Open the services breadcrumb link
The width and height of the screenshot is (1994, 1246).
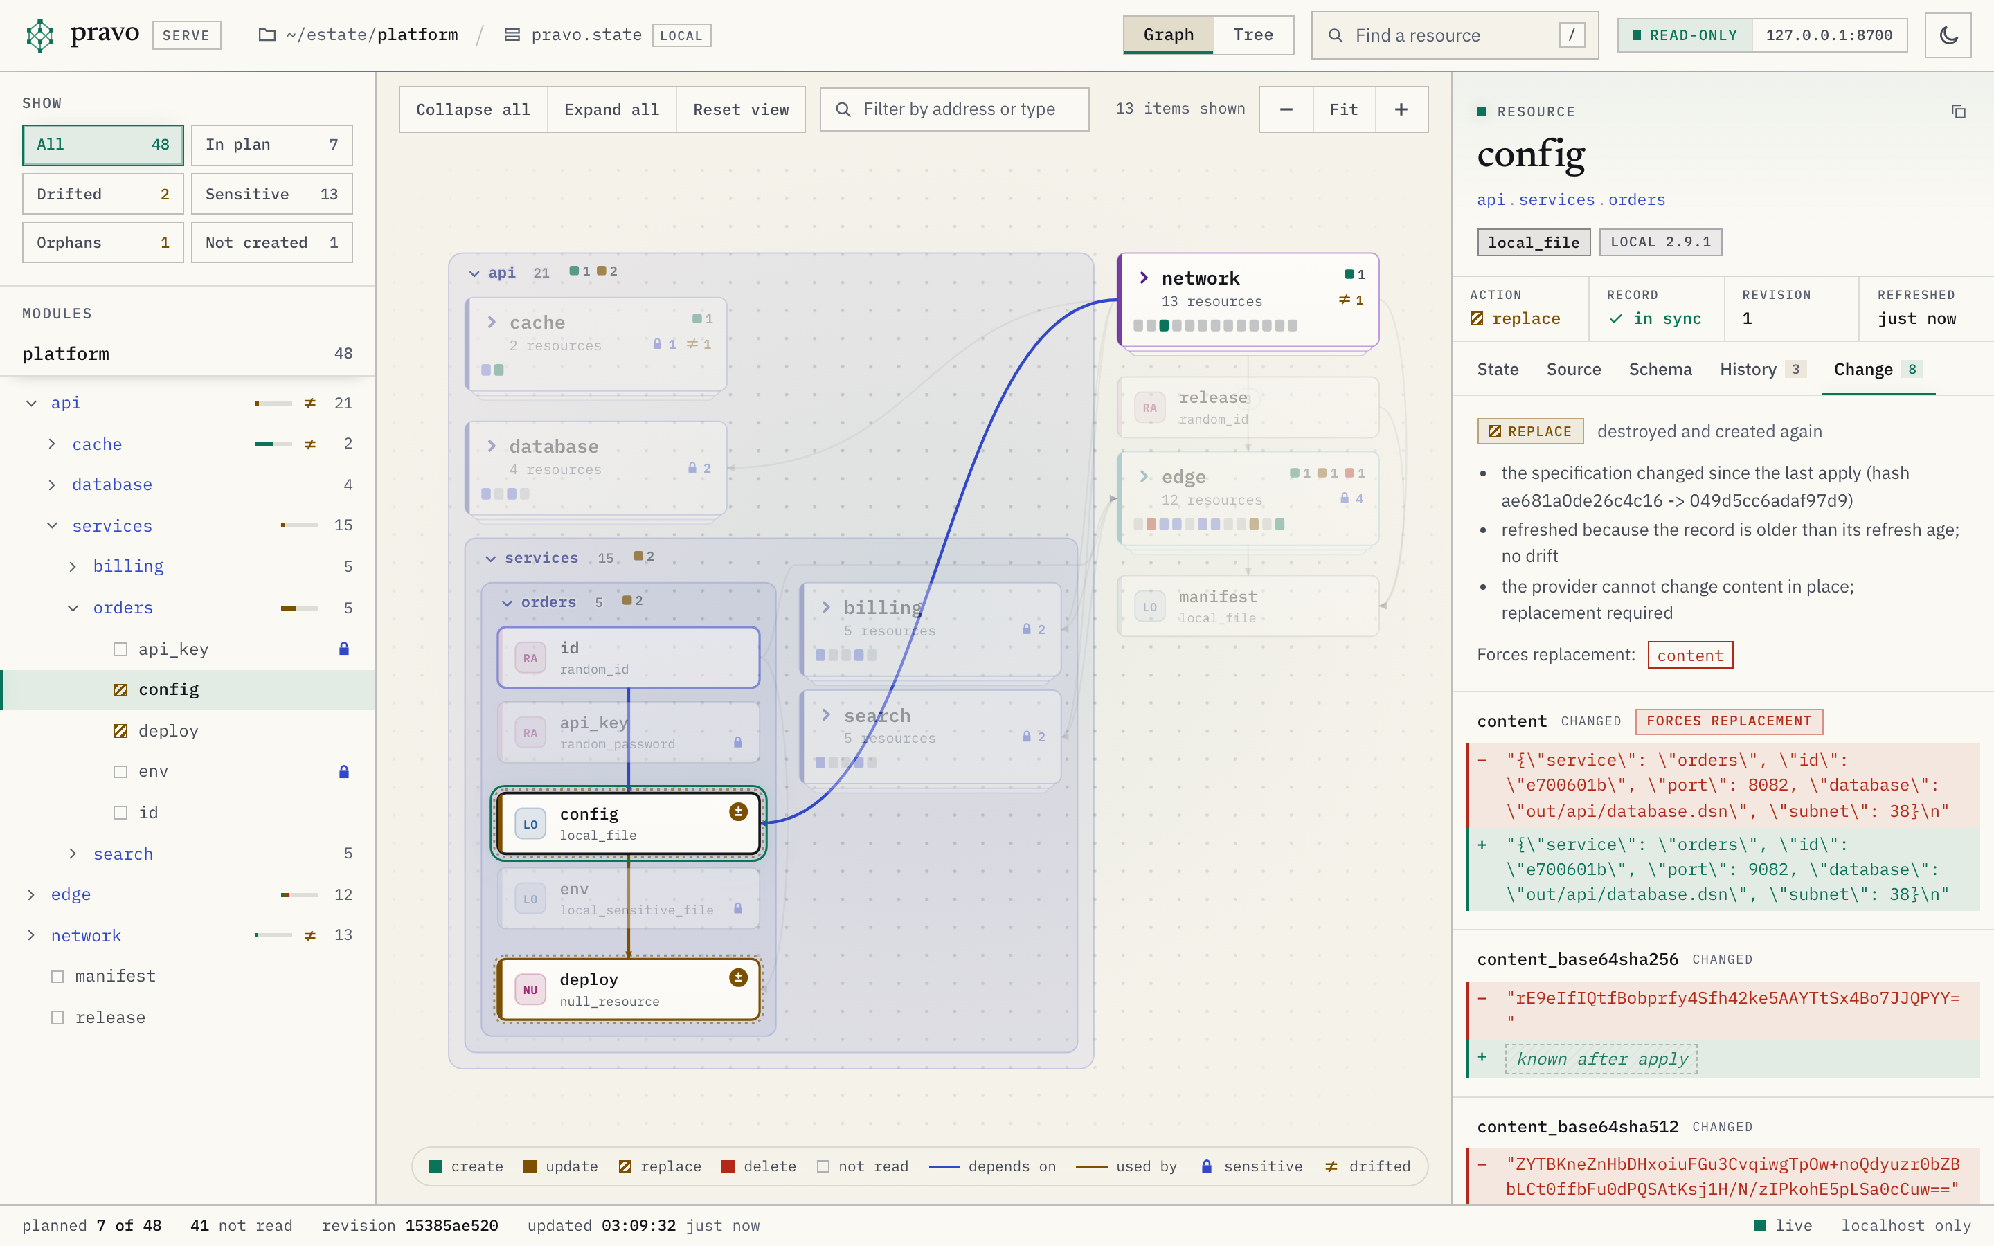(1556, 199)
